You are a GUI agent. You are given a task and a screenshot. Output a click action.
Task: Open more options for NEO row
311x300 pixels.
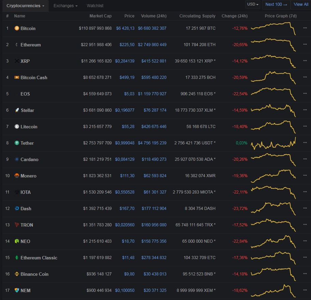(x=305, y=241)
